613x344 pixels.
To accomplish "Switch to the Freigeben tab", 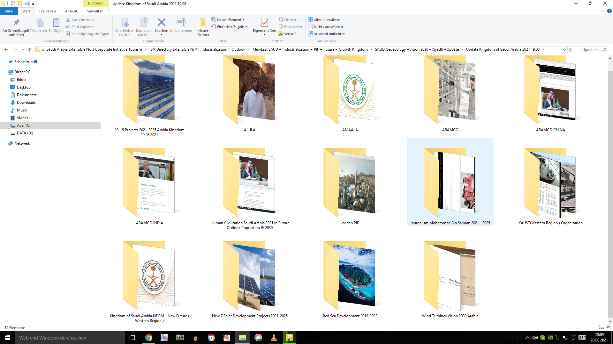I will point(48,11).
